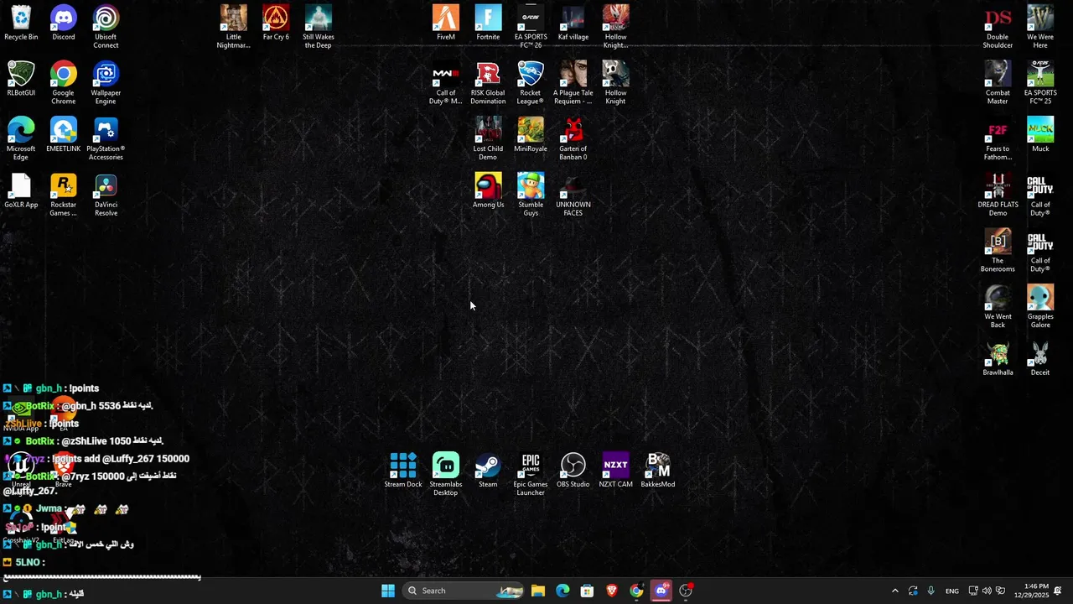Screen dimensions: 1073x604
Task: Launch Steam from the desktop icon
Action: [488, 471]
